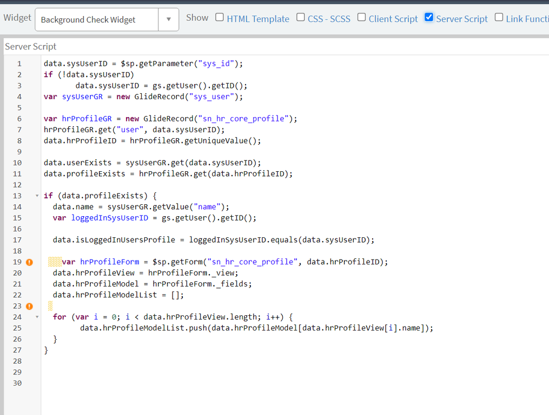Click line number 1 in gutter
549x415 pixels.
tap(19, 64)
